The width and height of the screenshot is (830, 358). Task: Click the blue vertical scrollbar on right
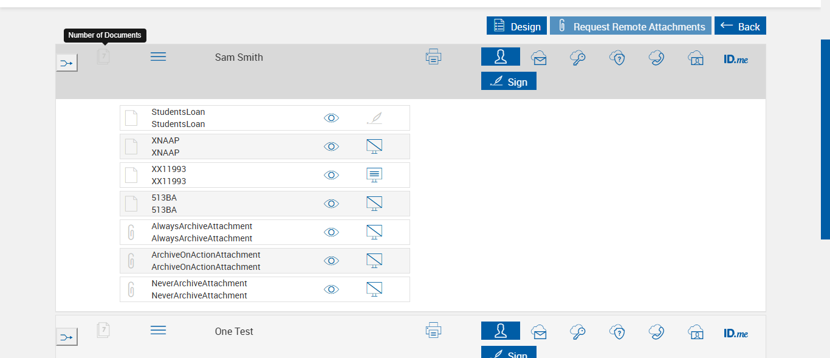(825, 140)
